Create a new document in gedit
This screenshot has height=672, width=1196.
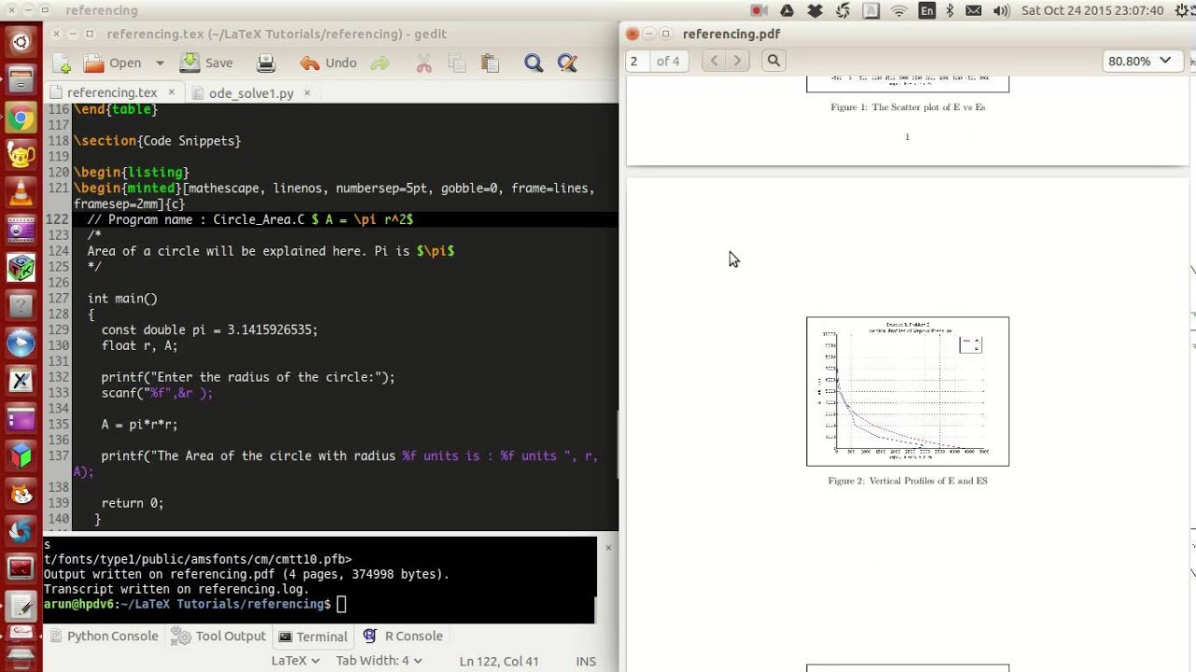[x=62, y=63]
